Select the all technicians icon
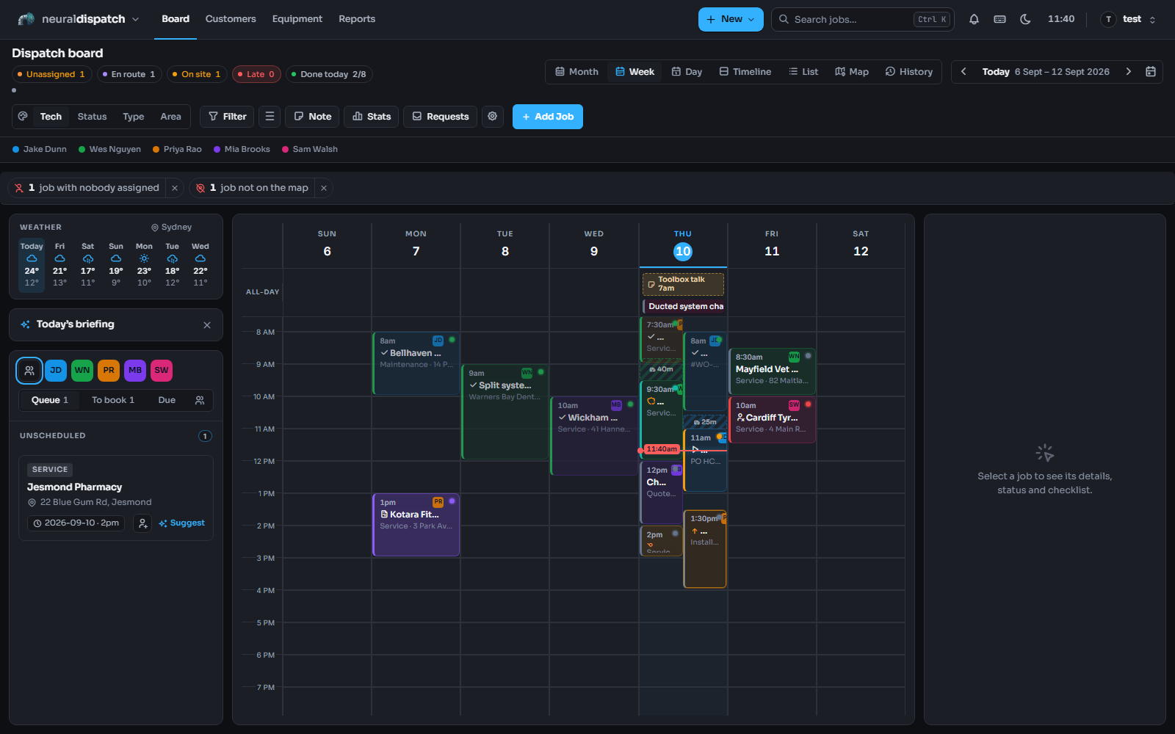The image size is (1175, 734). [29, 371]
